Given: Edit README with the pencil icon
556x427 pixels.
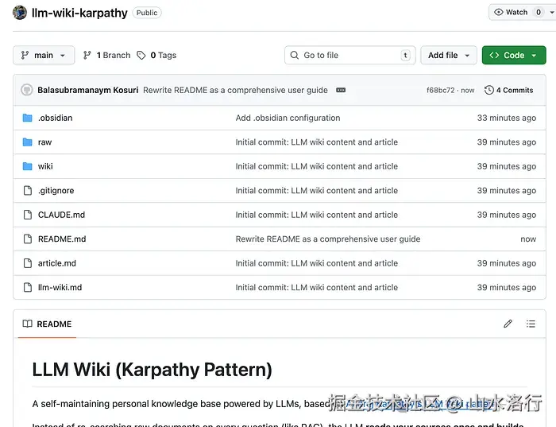Looking at the screenshot, I should [x=508, y=324].
